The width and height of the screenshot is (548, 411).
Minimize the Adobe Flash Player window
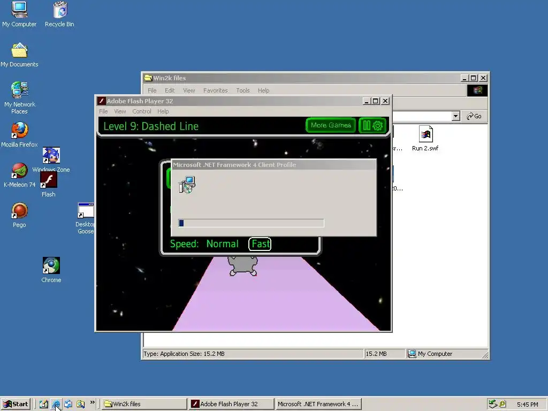(366, 101)
